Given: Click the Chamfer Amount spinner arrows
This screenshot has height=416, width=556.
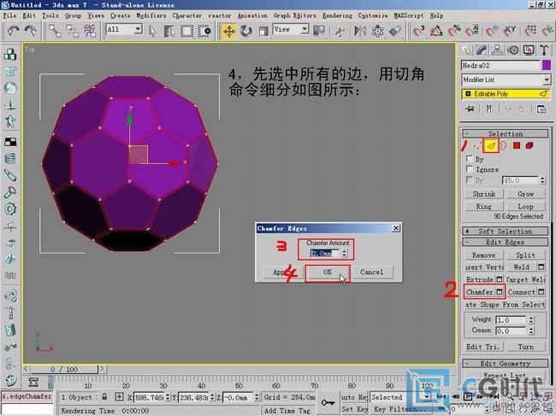Looking at the screenshot, I should pyautogui.click(x=344, y=253).
